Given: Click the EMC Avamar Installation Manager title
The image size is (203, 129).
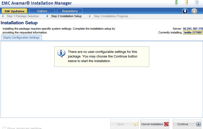Looking at the screenshot, I should point(37,3).
